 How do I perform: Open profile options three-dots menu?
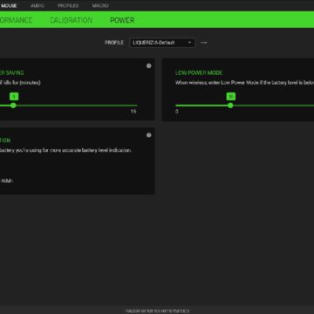tap(204, 43)
